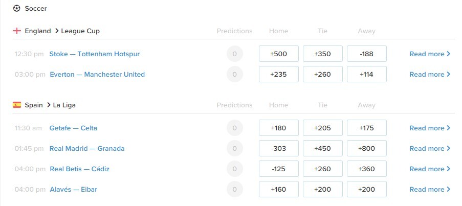The height and width of the screenshot is (206, 462).
Task: Open Read more for Real Betis — Cádiz
Action: click(x=430, y=169)
